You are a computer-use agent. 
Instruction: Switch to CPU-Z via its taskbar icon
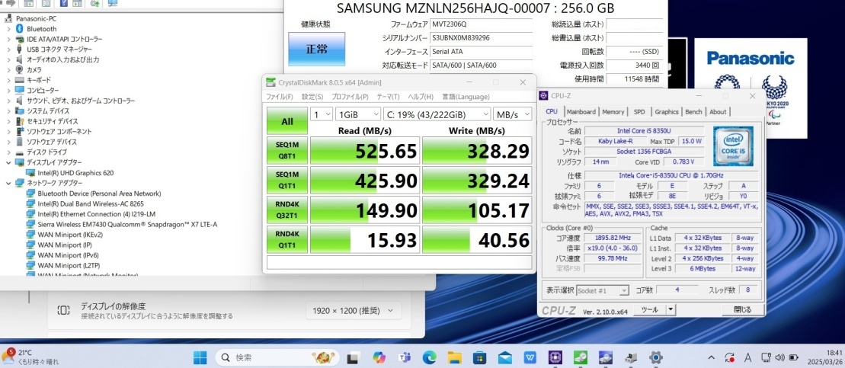[555, 357]
